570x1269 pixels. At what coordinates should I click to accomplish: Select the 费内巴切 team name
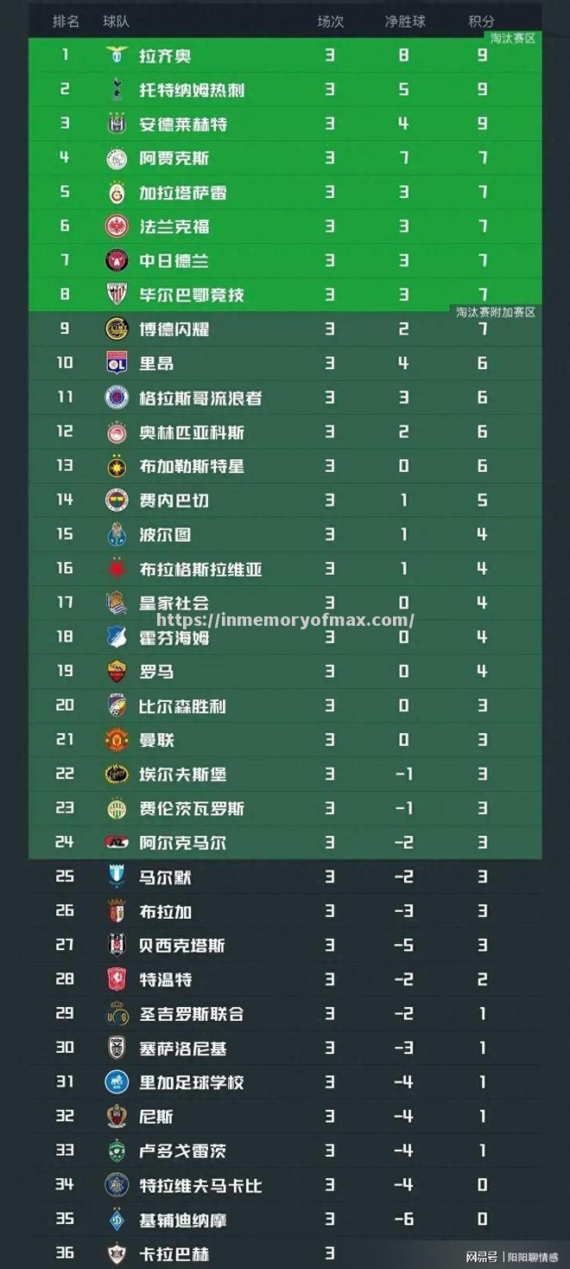[x=174, y=501]
